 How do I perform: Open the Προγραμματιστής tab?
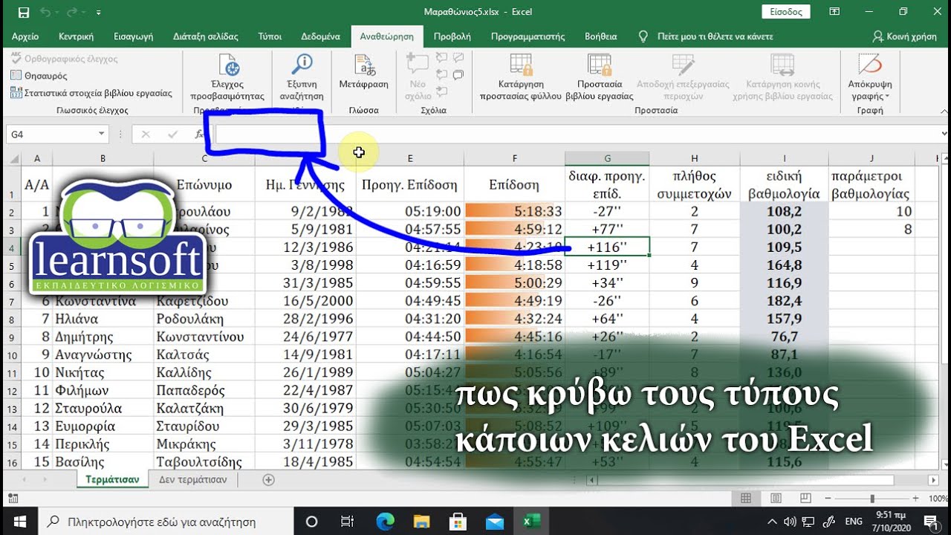point(528,36)
